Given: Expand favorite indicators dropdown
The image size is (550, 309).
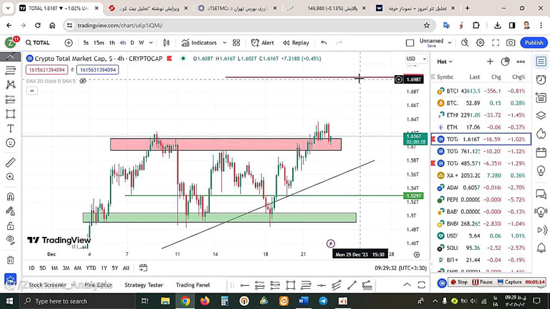Looking at the screenshot, I should pos(224,43).
